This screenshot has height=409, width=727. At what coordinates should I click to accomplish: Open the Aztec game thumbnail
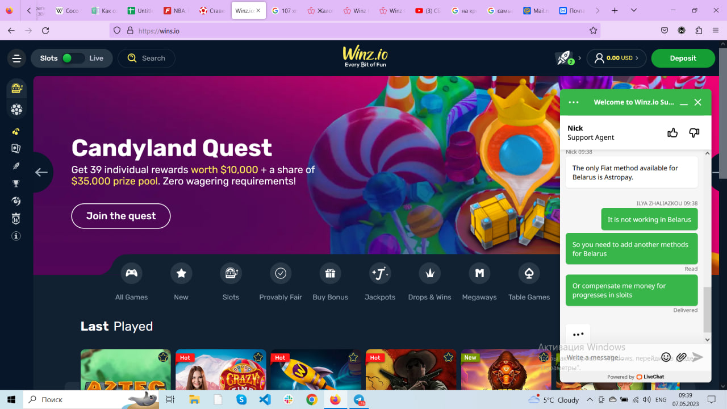click(126, 370)
